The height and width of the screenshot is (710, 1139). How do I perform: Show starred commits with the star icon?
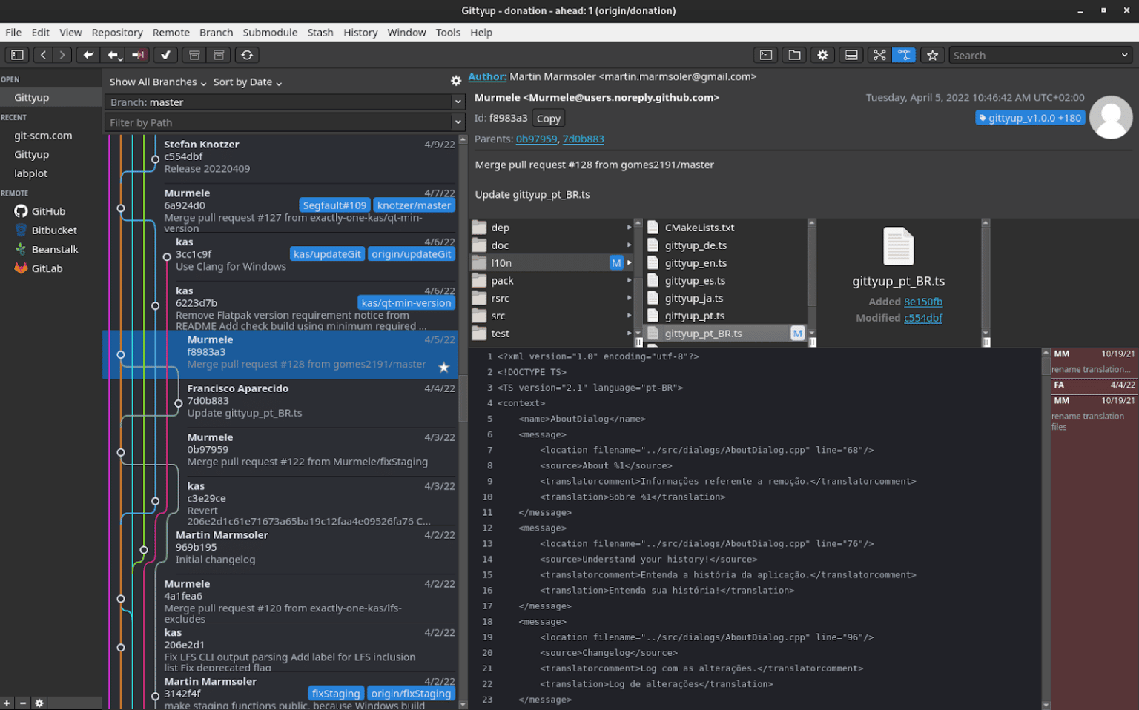point(932,55)
